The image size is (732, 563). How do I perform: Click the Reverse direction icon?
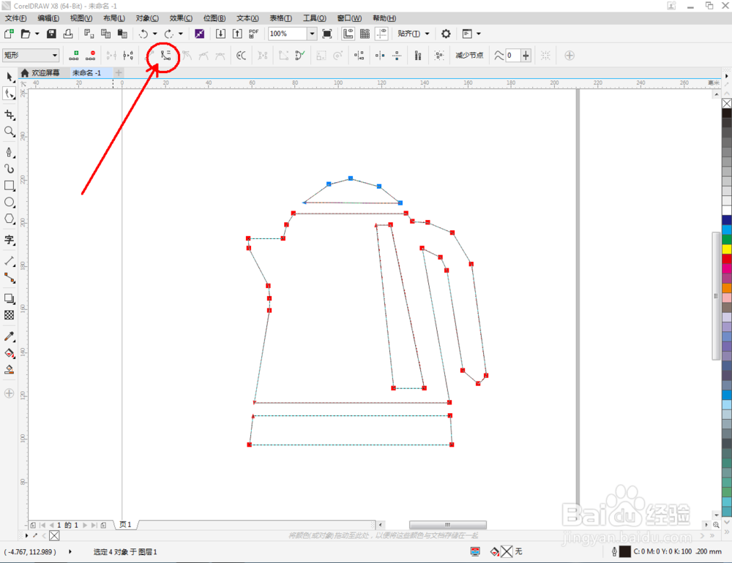pyautogui.click(x=241, y=56)
